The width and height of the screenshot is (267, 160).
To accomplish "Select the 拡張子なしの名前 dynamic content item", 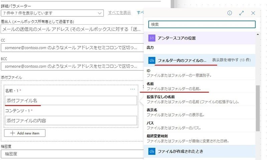I will 200,99.
